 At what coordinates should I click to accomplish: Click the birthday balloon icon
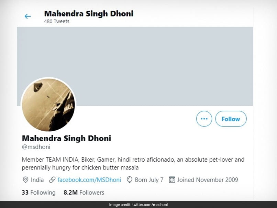(130, 180)
